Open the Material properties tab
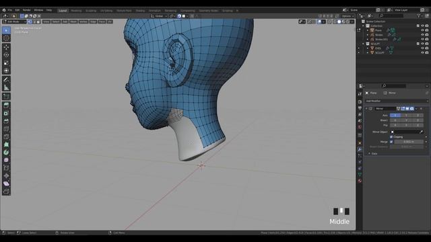This screenshot has height=242, width=431. [360, 181]
